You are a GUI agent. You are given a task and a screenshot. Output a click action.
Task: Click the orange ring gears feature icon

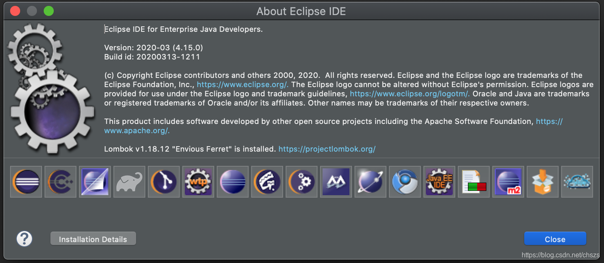pyautogui.click(x=302, y=182)
